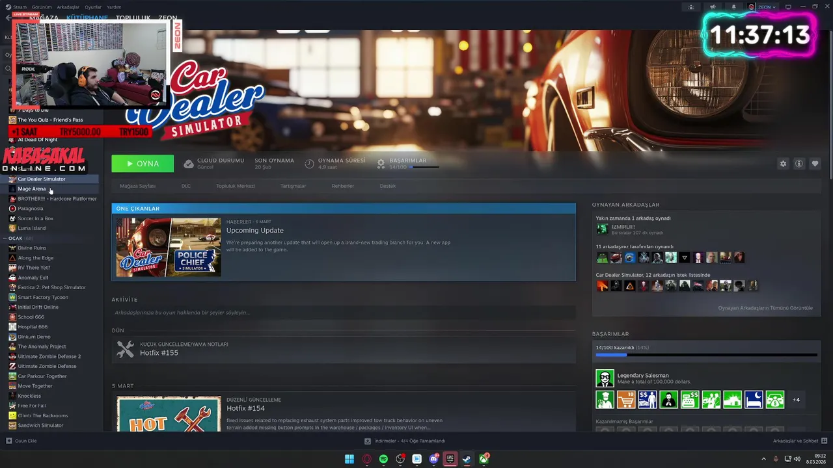
Task: Select Ultimate Zombie Defense 2 entry
Action: [49, 356]
